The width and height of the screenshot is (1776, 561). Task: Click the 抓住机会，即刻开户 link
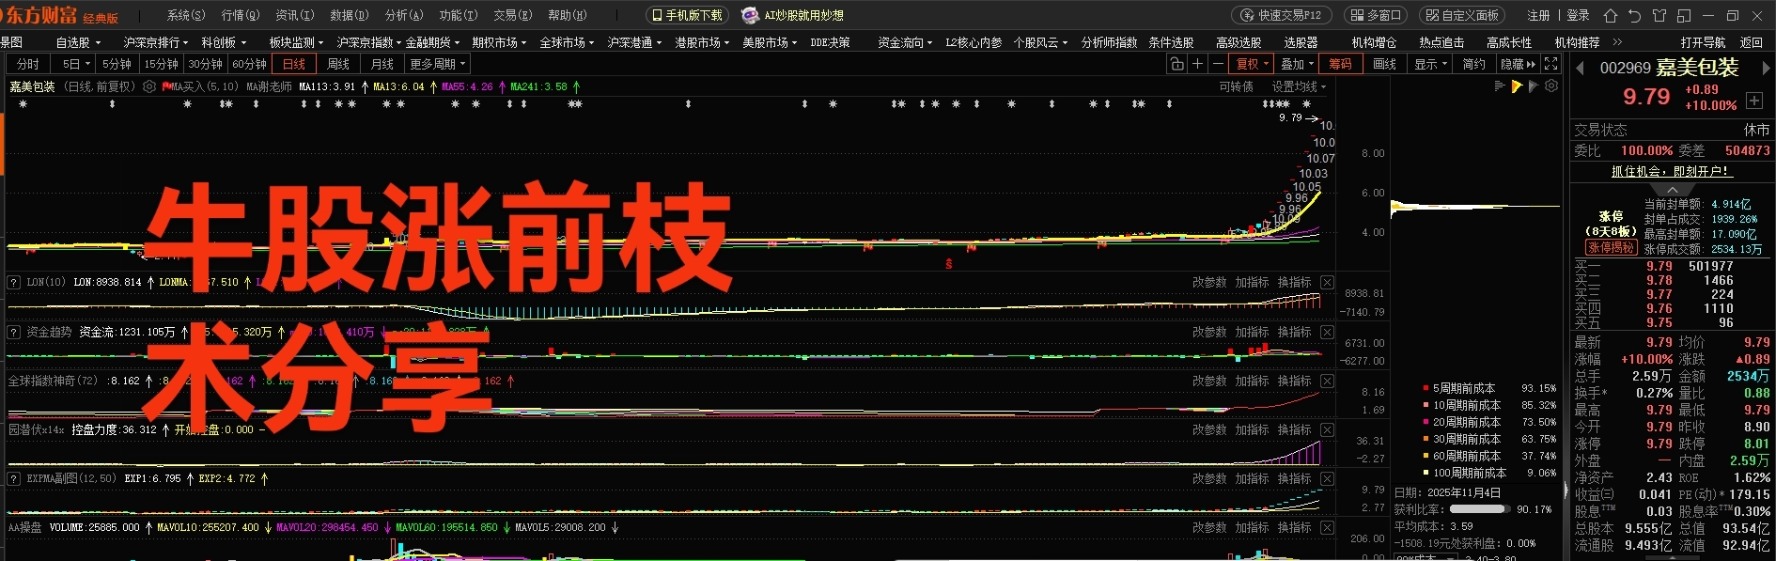[x=1672, y=171]
